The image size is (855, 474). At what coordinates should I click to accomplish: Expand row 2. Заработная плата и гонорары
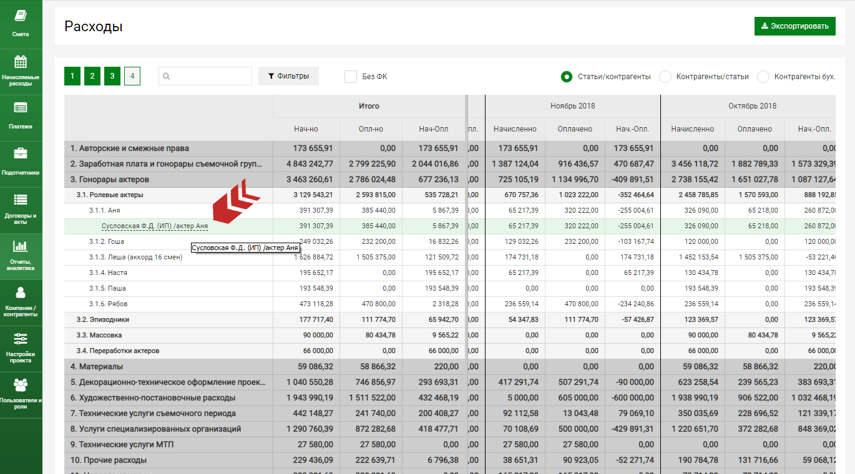point(169,164)
